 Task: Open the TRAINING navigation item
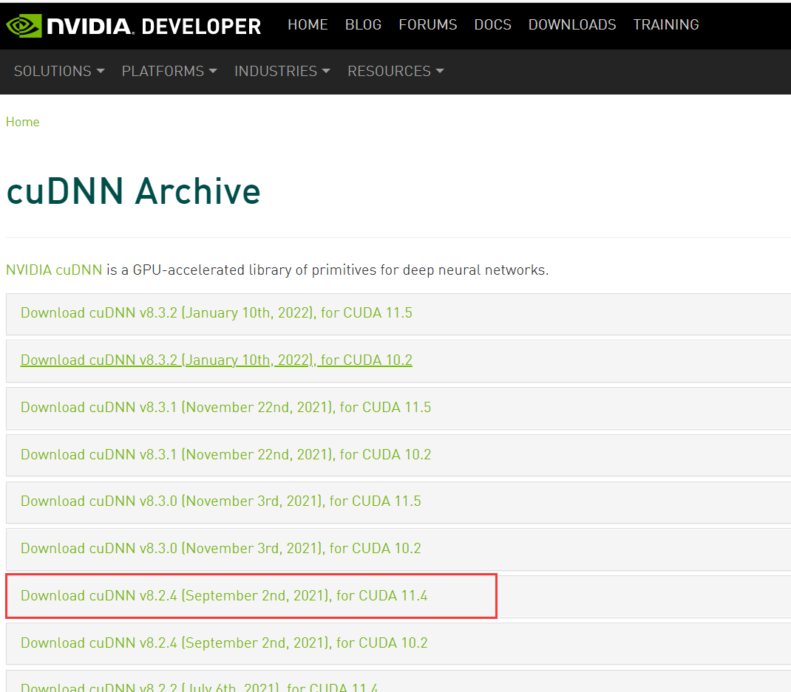click(666, 24)
